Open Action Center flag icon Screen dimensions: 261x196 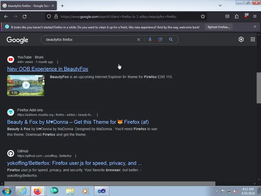point(223,191)
